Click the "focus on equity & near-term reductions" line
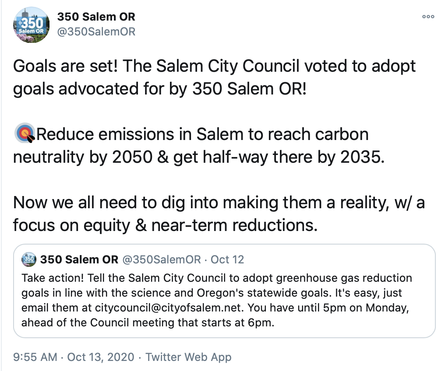The width and height of the screenshot is (445, 371). [x=164, y=225]
